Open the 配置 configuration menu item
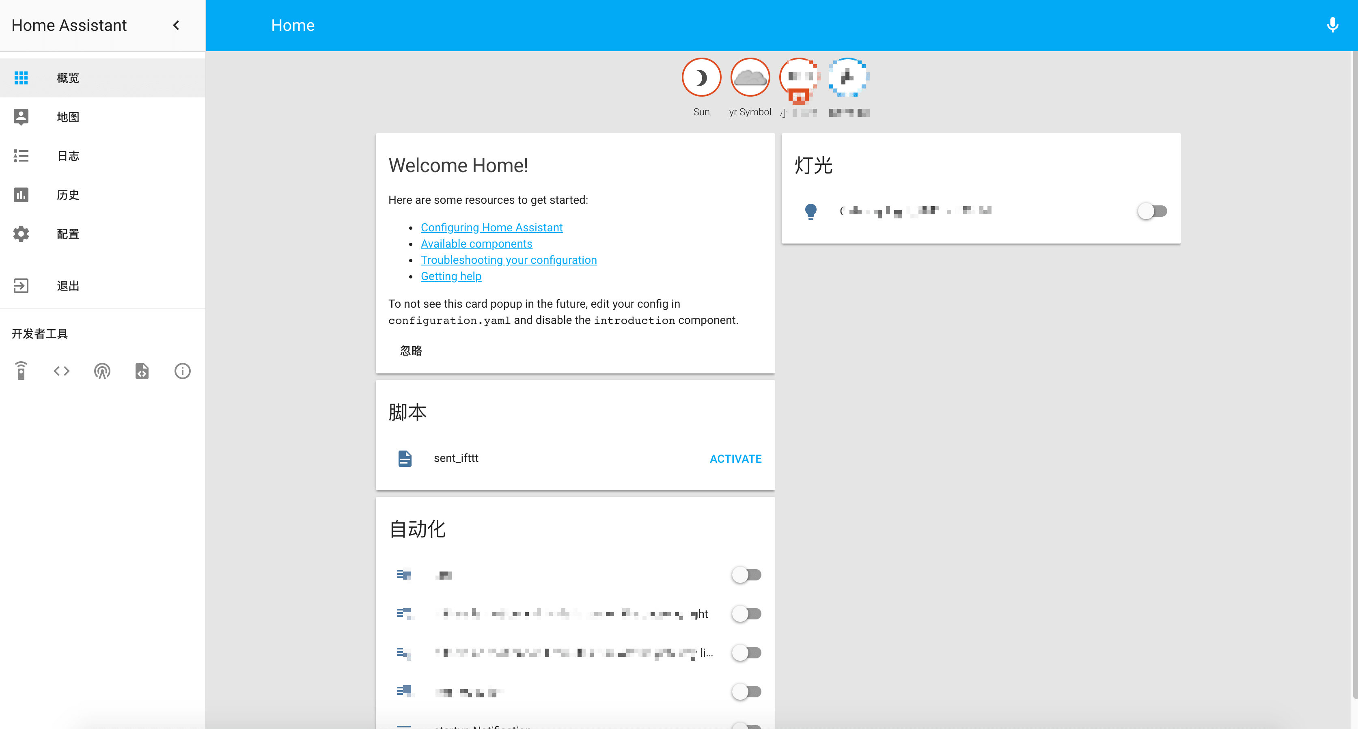The height and width of the screenshot is (729, 1358). point(68,233)
